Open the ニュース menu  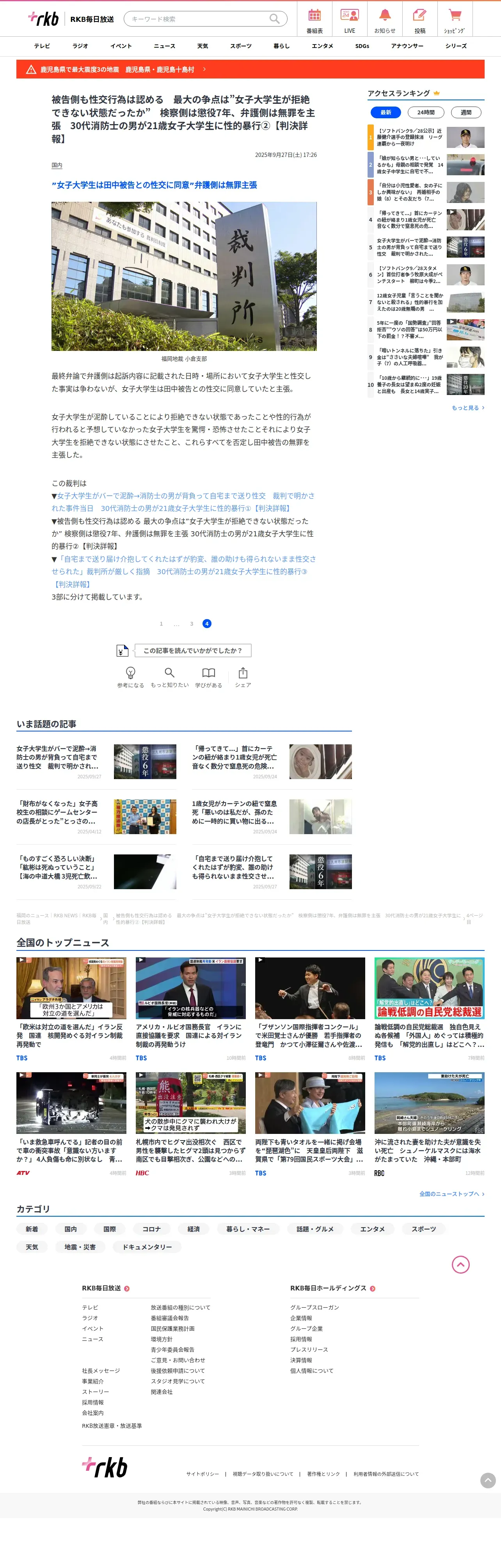click(x=164, y=46)
